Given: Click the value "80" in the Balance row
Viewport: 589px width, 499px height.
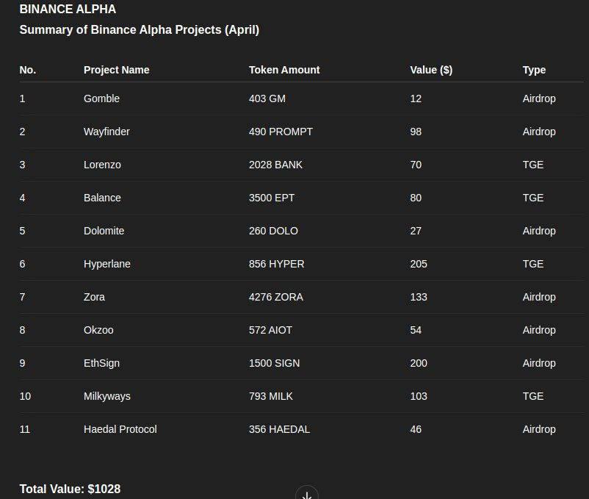Looking at the screenshot, I should click(x=416, y=198).
